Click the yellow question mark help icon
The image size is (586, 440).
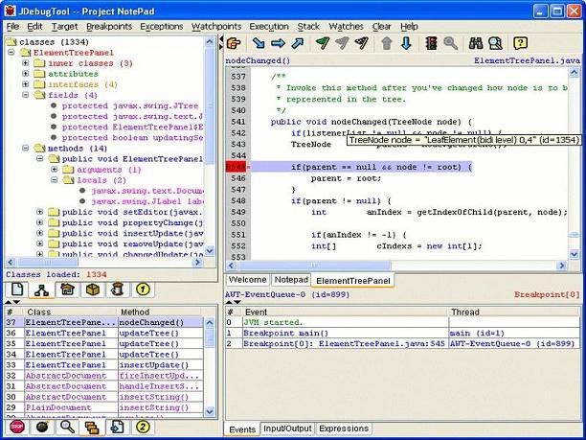coord(520,43)
